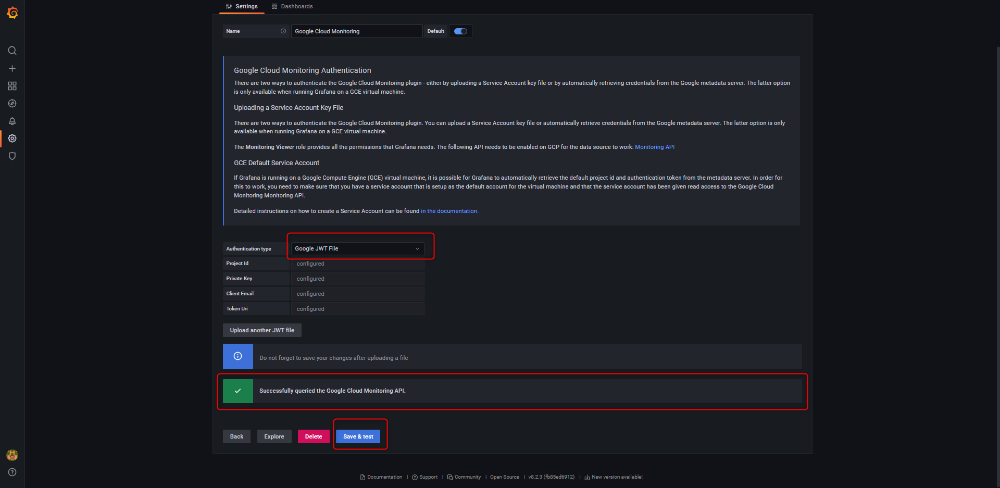Viewport: 1000px width, 488px height.
Task: Switch to the Settings tab
Action: pyautogui.click(x=242, y=6)
